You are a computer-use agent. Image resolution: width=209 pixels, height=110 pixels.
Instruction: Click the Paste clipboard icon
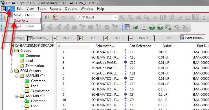(x=55, y=17)
